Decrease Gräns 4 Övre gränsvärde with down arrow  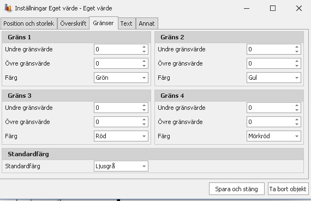pos(297,124)
